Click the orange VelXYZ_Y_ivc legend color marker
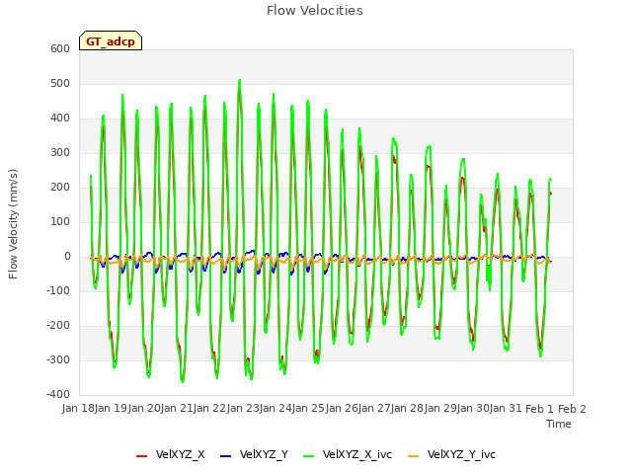632x474 pixels. click(413, 456)
